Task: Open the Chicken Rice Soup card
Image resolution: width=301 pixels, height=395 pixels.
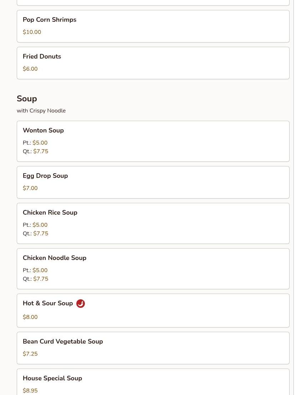Action: 153,224
